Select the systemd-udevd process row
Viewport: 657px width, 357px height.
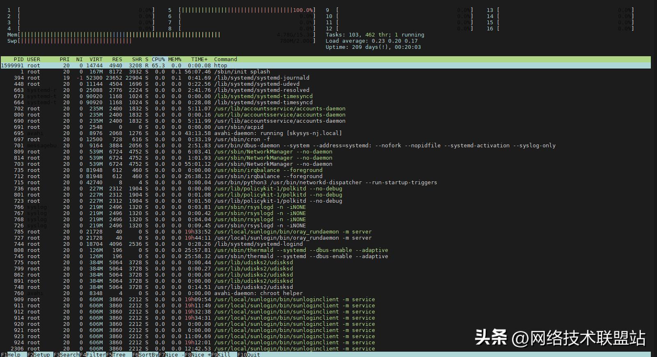point(326,84)
